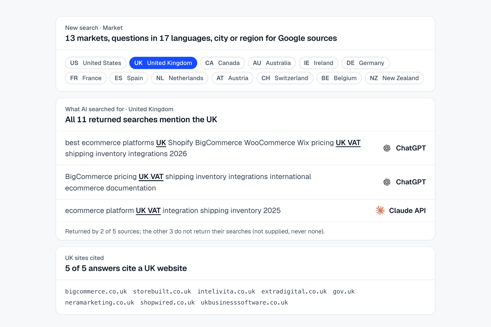Click the heading "All 11 returned searches mention the UK"
This screenshot has width=491, height=327.
point(141,120)
